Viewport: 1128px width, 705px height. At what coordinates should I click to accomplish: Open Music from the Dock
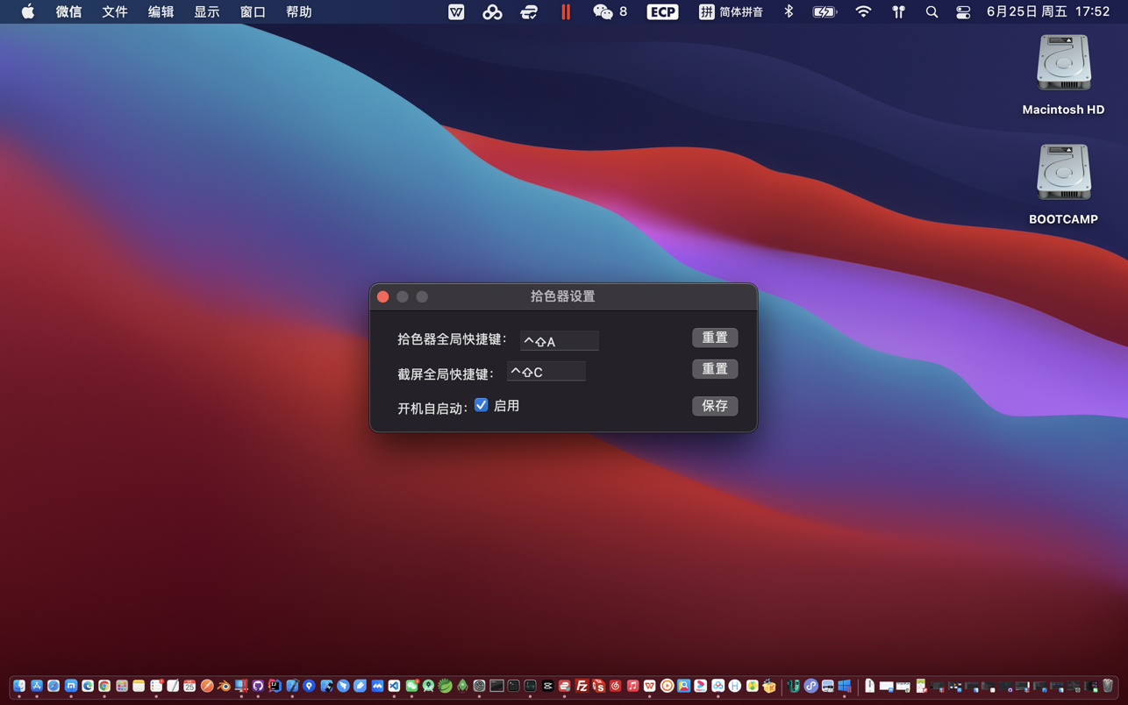[x=632, y=686]
